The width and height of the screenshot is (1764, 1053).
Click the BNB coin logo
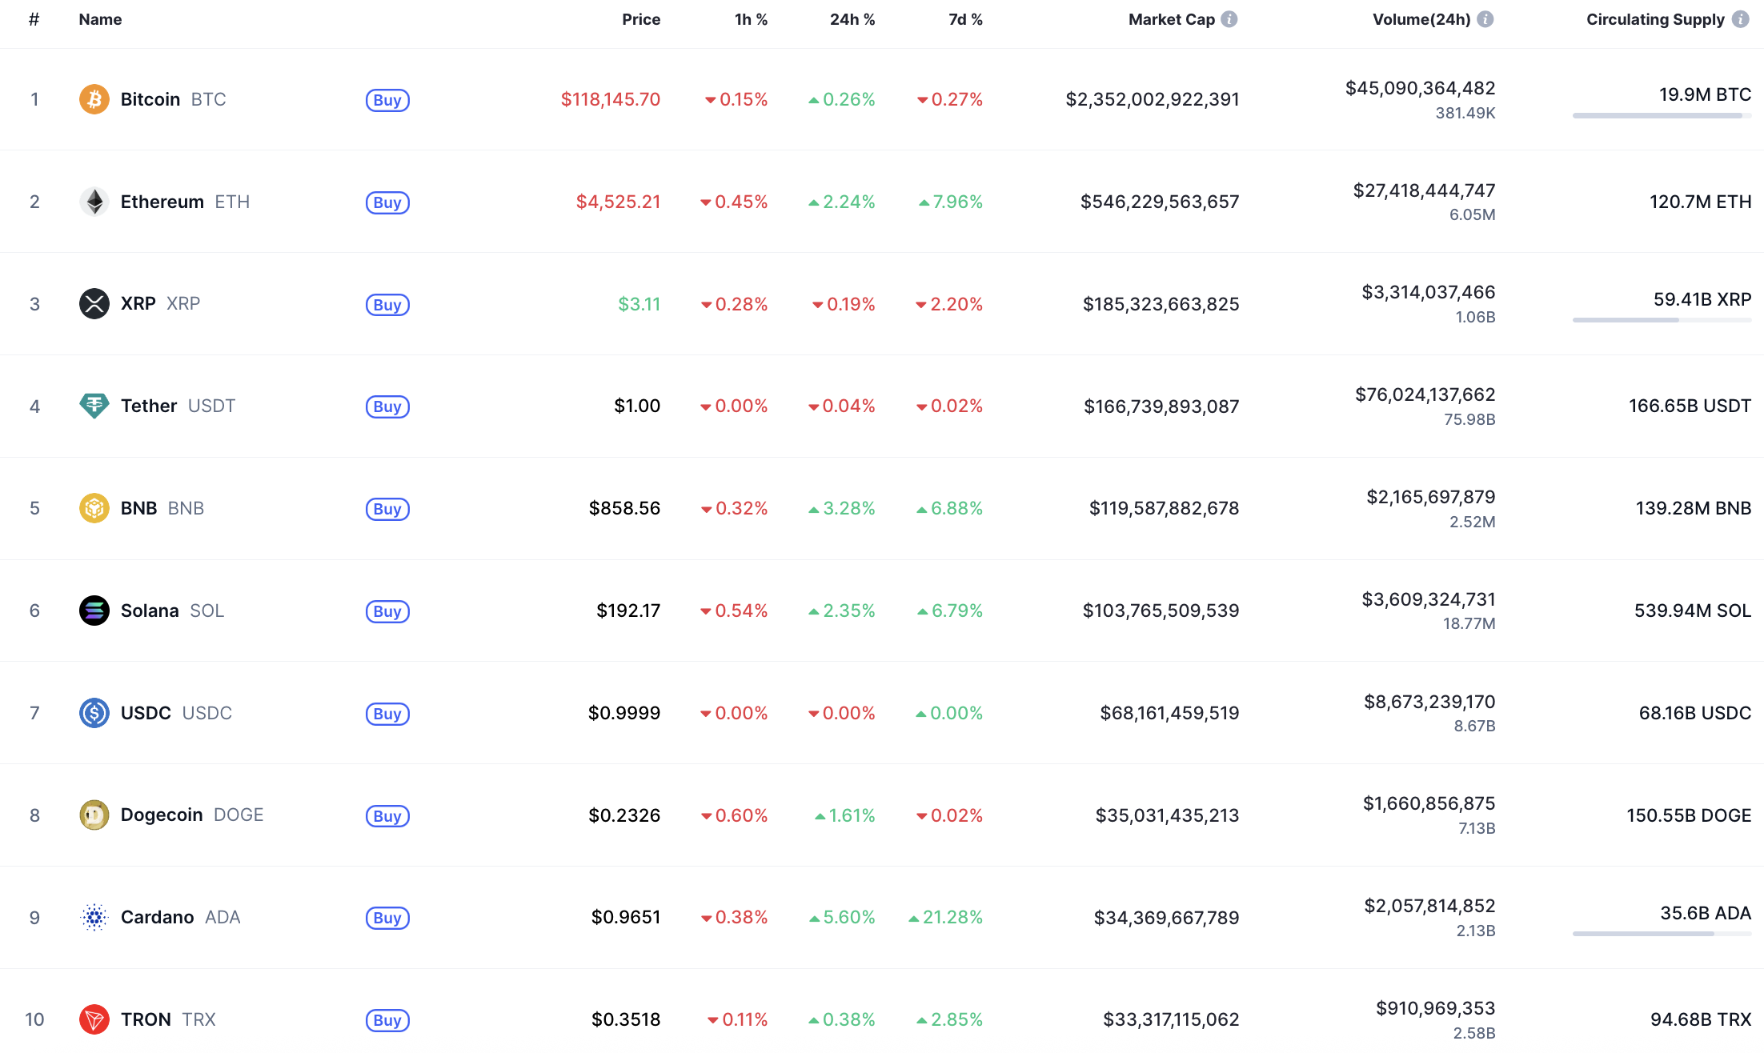tap(94, 508)
